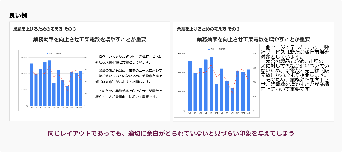Select the right slide's 業績を上げるための考え方 title

[208, 29]
